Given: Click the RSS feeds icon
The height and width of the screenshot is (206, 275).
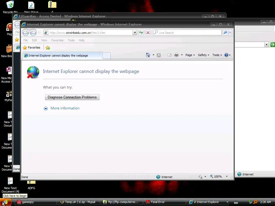Looking at the screenshot, I should (159, 55).
